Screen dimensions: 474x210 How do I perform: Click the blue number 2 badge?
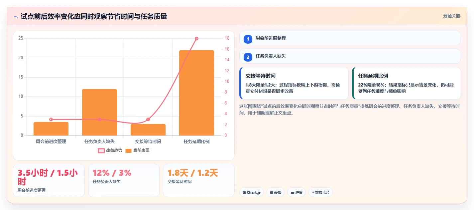[x=248, y=57]
